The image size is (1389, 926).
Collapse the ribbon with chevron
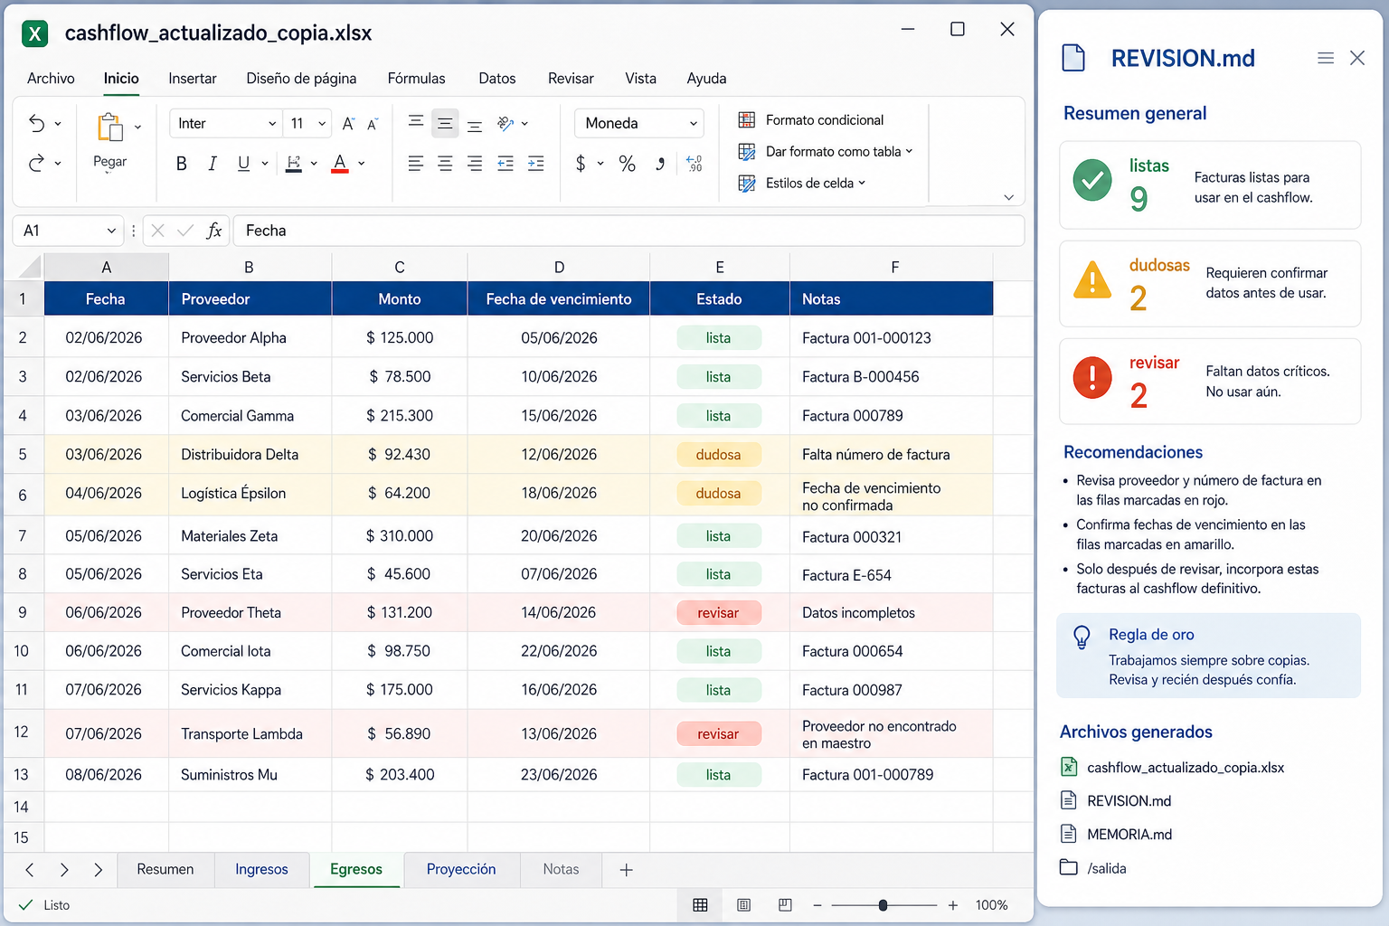pyautogui.click(x=1008, y=197)
